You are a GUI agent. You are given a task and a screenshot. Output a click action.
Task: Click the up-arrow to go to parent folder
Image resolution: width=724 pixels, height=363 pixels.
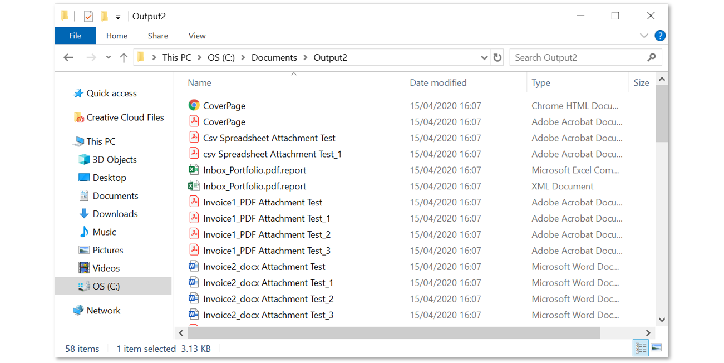[x=124, y=57]
